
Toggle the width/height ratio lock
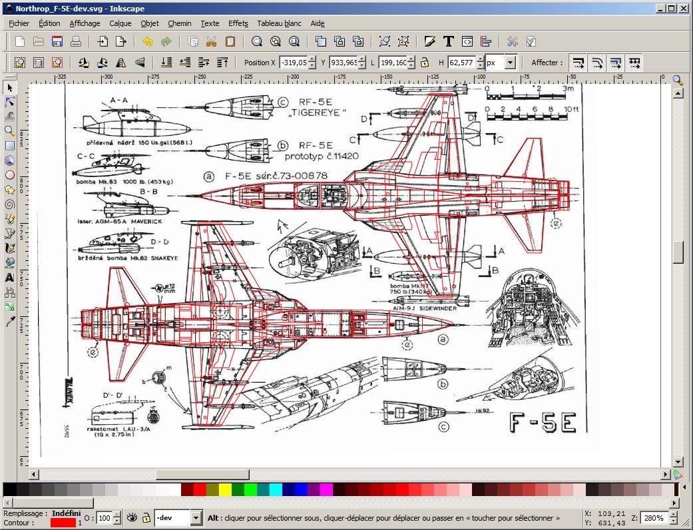(425, 63)
